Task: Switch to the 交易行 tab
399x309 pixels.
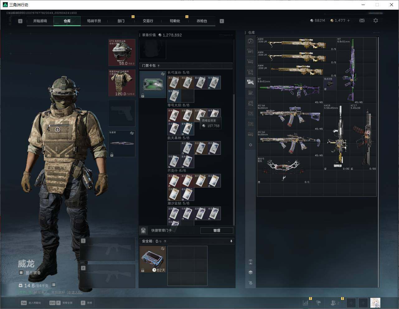Action: pyautogui.click(x=148, y=21)
